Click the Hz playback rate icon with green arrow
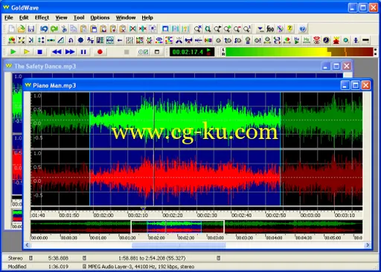 click(x=297, y=40)
